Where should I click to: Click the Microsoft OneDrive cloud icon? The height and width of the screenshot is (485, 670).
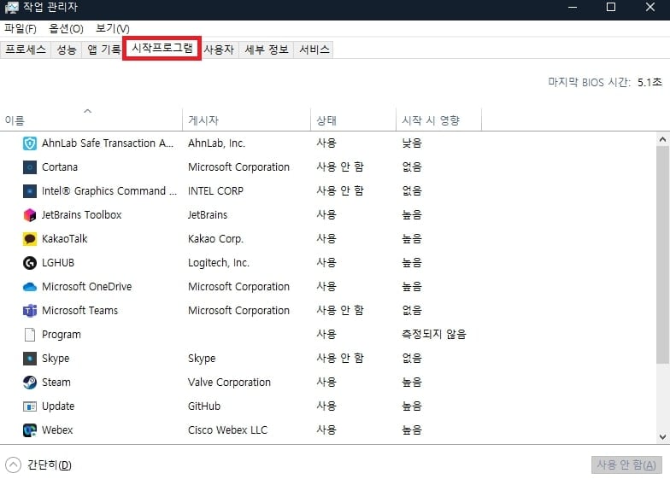click(29, 287)
